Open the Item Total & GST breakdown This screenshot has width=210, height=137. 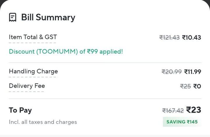tap(33, 37)
